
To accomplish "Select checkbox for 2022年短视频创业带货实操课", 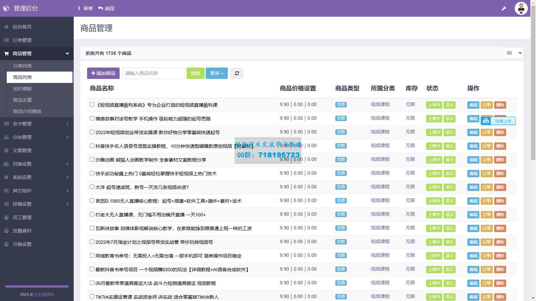I will (92, 132).
